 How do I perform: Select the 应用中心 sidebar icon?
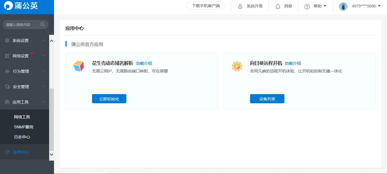(7, 152)
